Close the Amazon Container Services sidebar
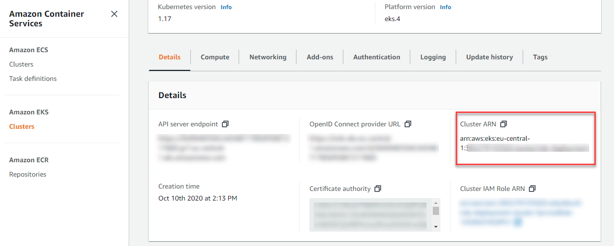Screen dimensions: 614x246 [x=114, y=14]
